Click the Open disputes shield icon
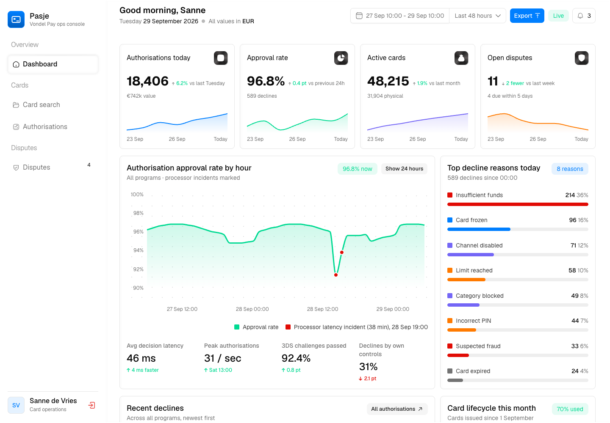610x423 pixels. tap(582, 58)
